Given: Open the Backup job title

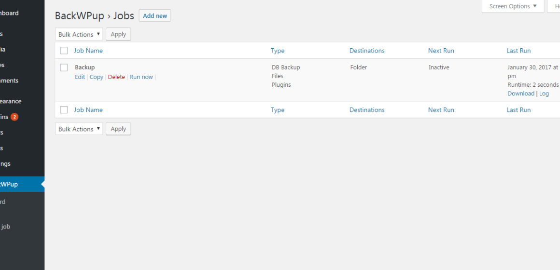Looking at the screenshot, I should (x=84, y=67).
